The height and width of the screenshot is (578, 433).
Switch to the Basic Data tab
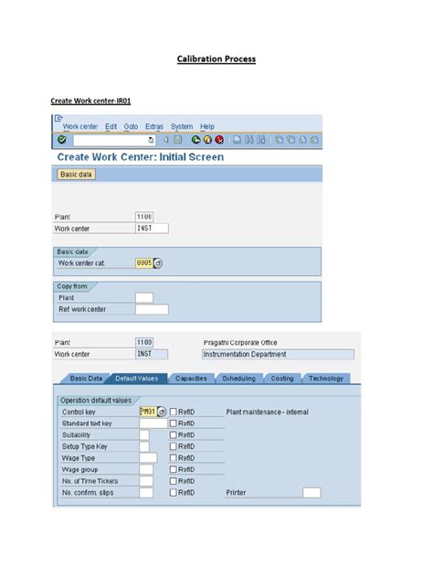tap(86, 379)
